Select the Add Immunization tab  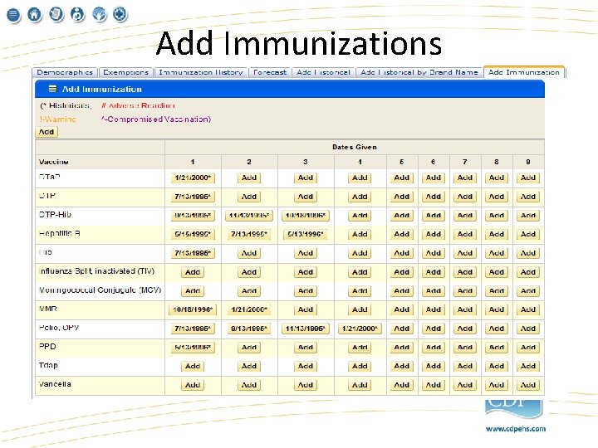point(524,72)
